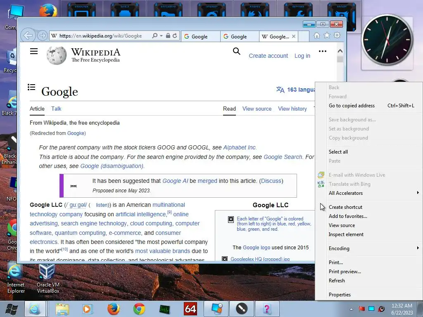
Task: Open the Wikipedia View source tab
Action: coord(257,109)
